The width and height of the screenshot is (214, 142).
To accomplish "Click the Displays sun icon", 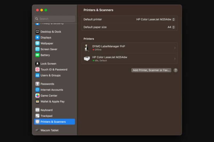I will click(37, 38).
